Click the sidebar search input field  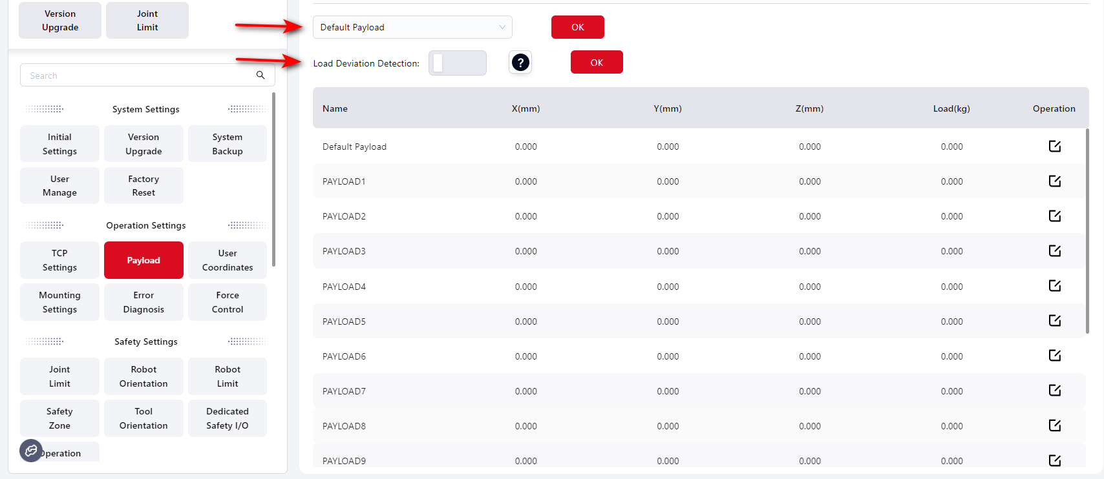[x=139, y=76]
